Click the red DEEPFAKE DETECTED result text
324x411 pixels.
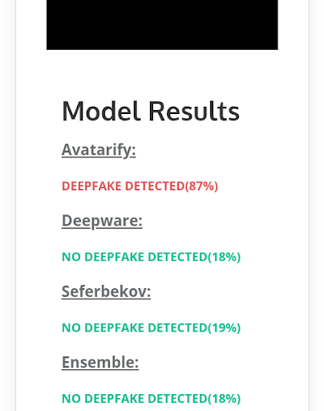coord(140,186)
